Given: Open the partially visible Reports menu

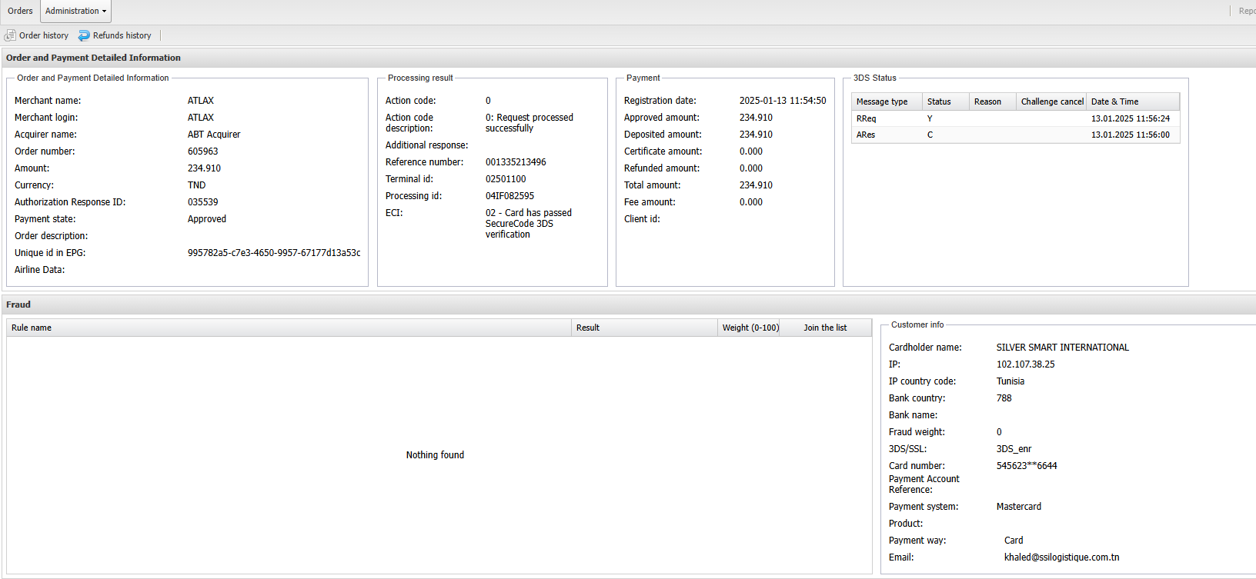Looking at the screenshot, I should coord(1246,11).
